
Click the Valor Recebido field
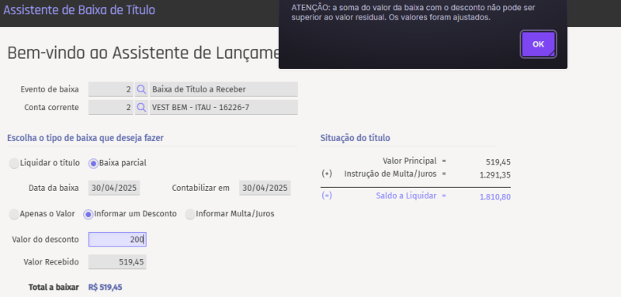[x=117, y=262]
